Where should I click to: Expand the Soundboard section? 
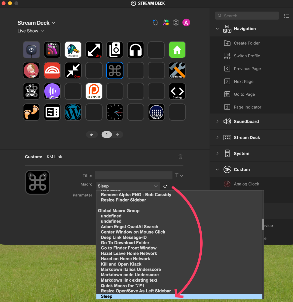point(217,121)
